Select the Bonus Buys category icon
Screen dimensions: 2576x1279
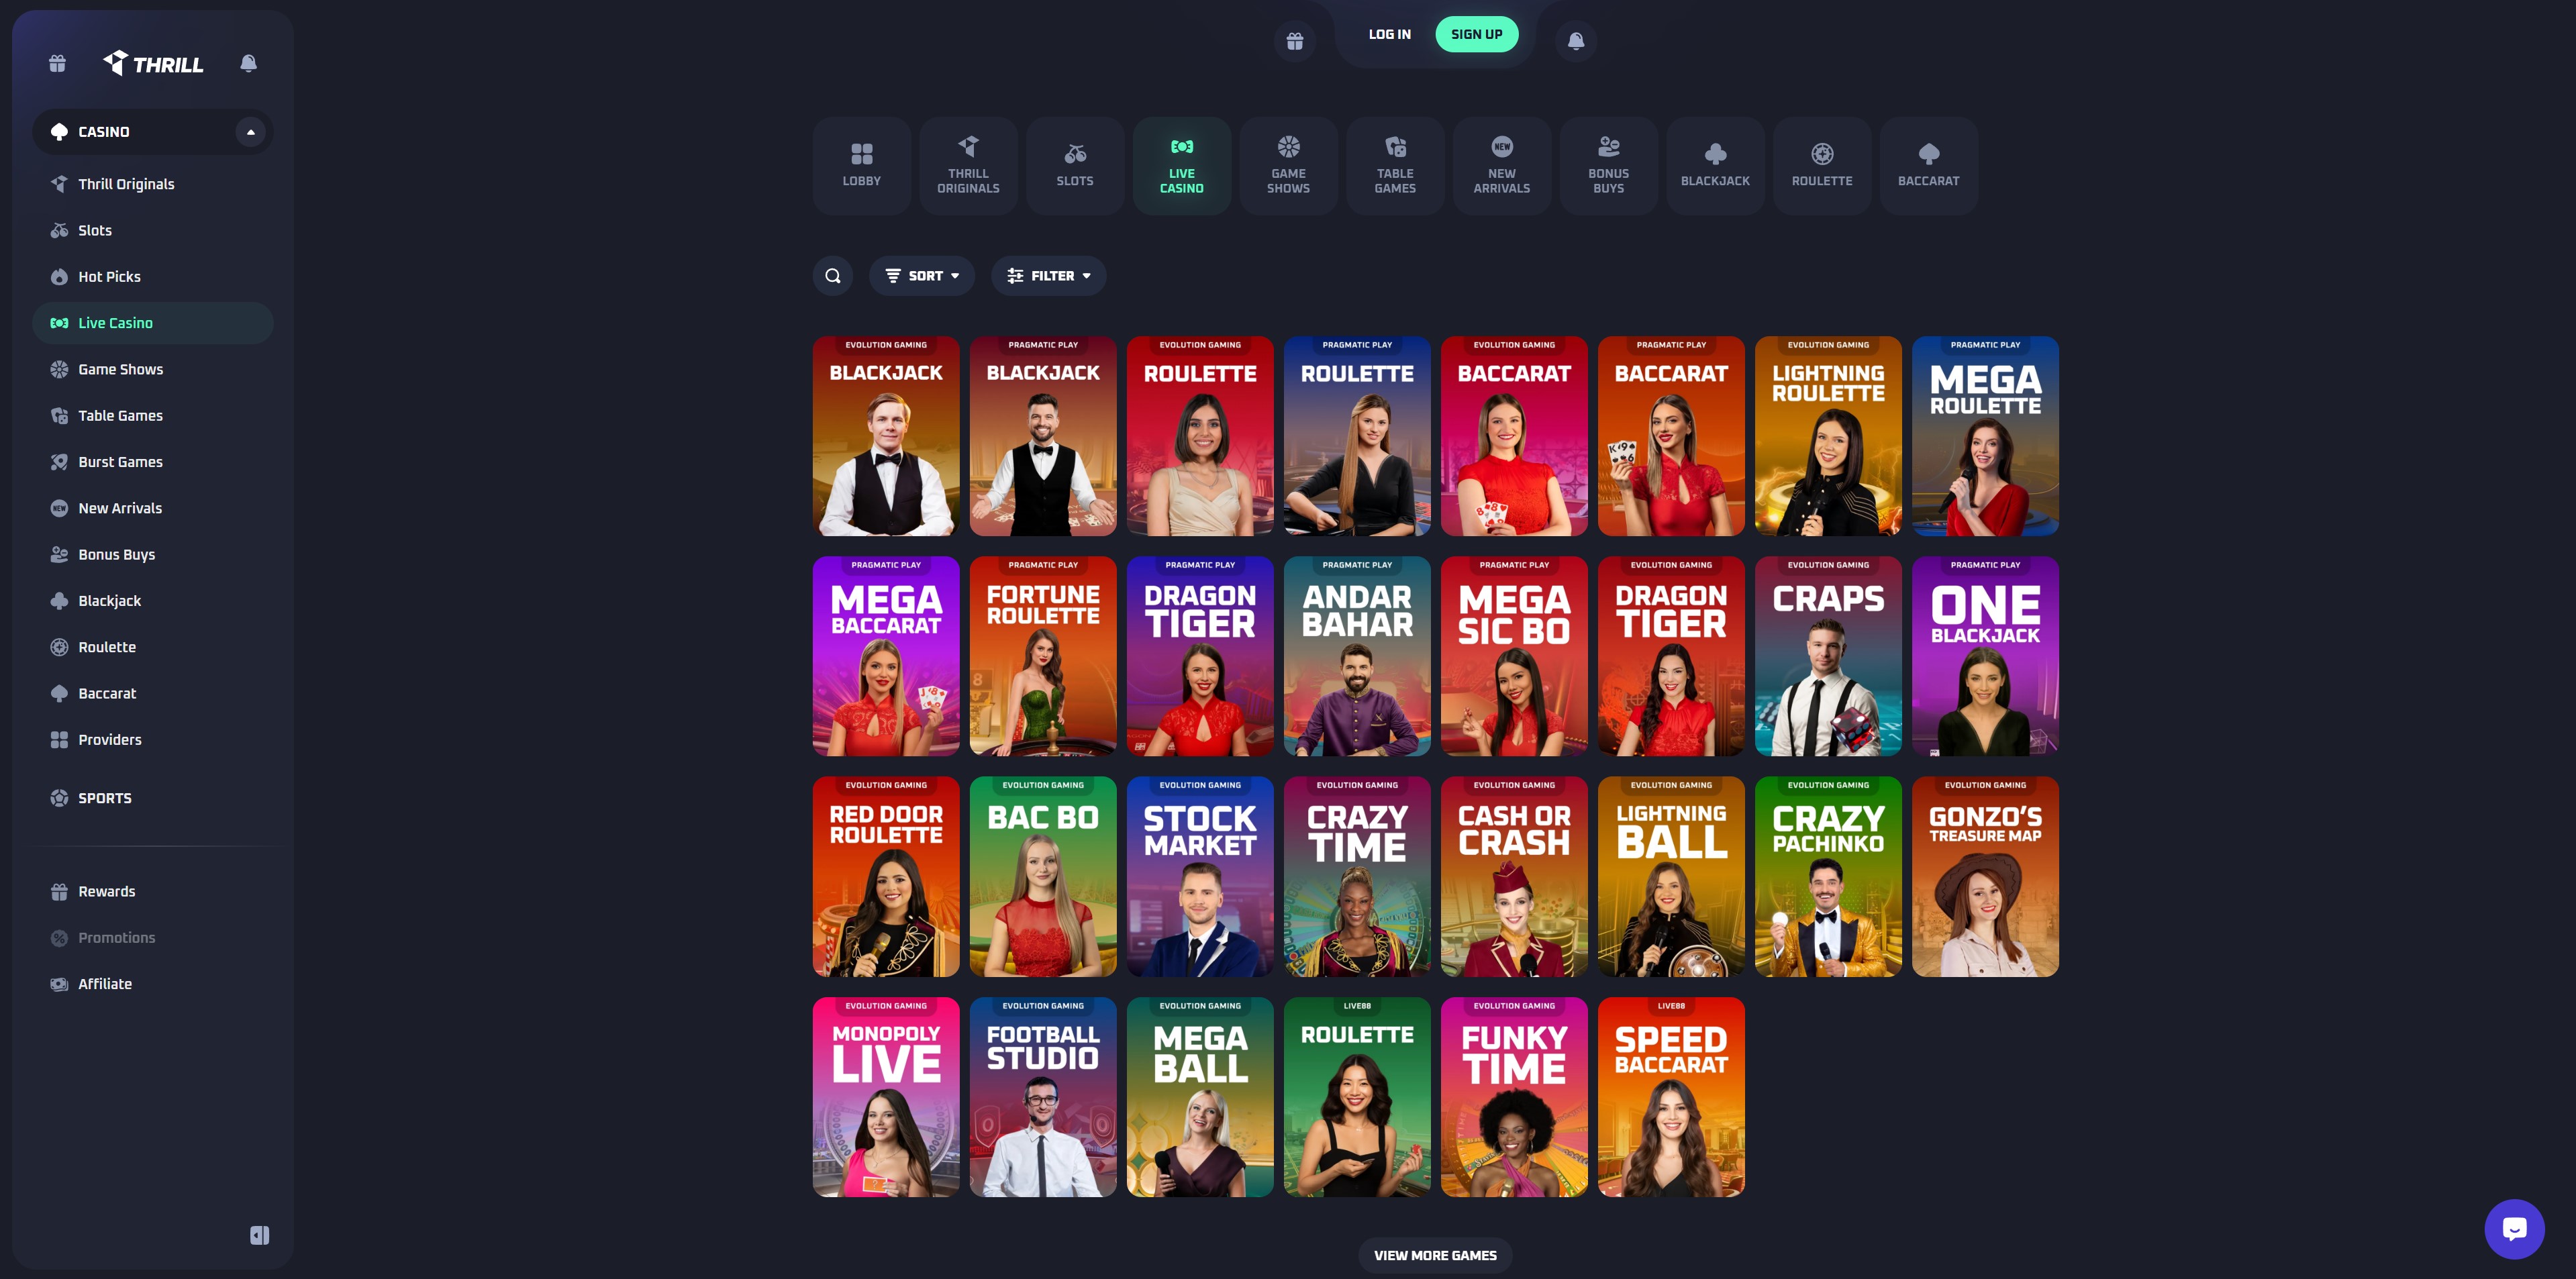[x=1608, y=165]
